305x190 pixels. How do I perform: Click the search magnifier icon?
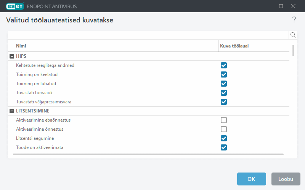[x=293, y=35]
